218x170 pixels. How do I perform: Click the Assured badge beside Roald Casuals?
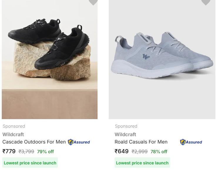tap(191, 142)
